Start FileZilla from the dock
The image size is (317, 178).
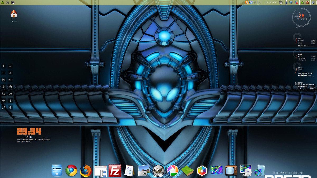(115, 171)
